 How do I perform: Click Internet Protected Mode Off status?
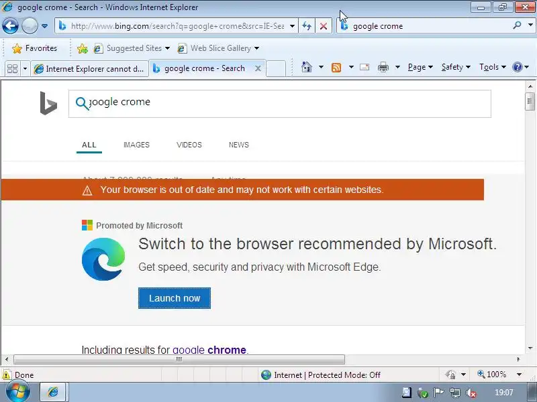tap(321, 375)
